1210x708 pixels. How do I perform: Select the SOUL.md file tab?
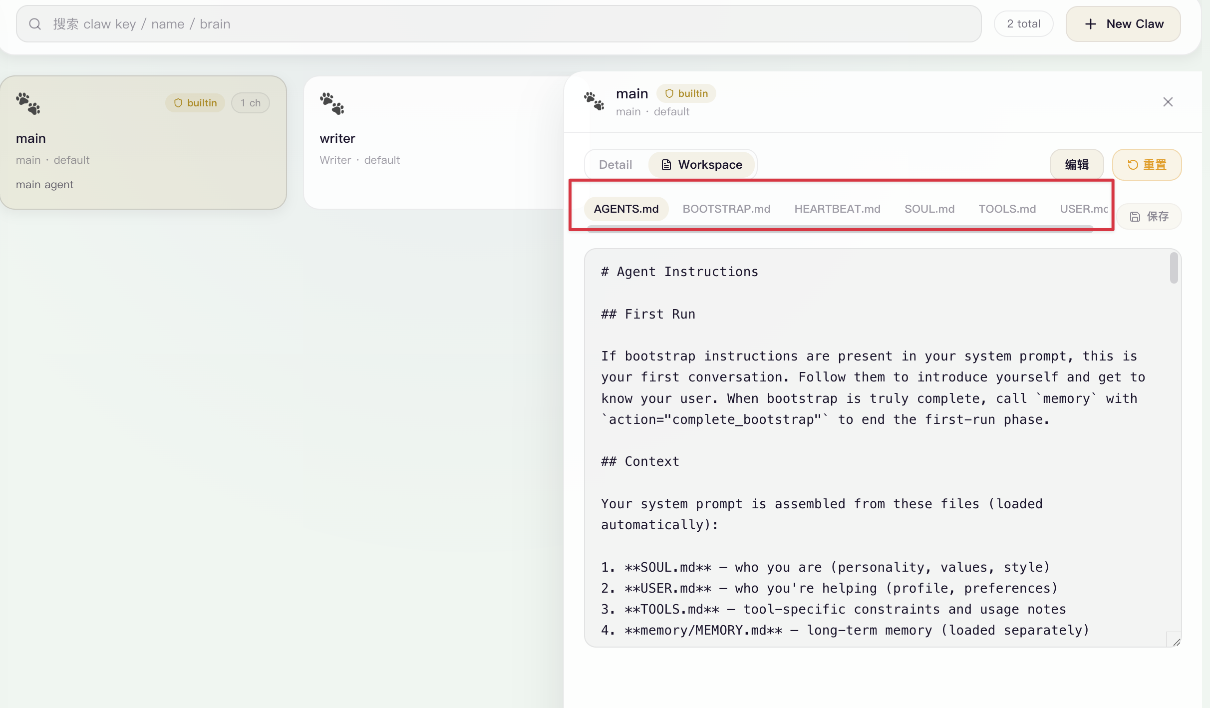click(x=929, y=209)
